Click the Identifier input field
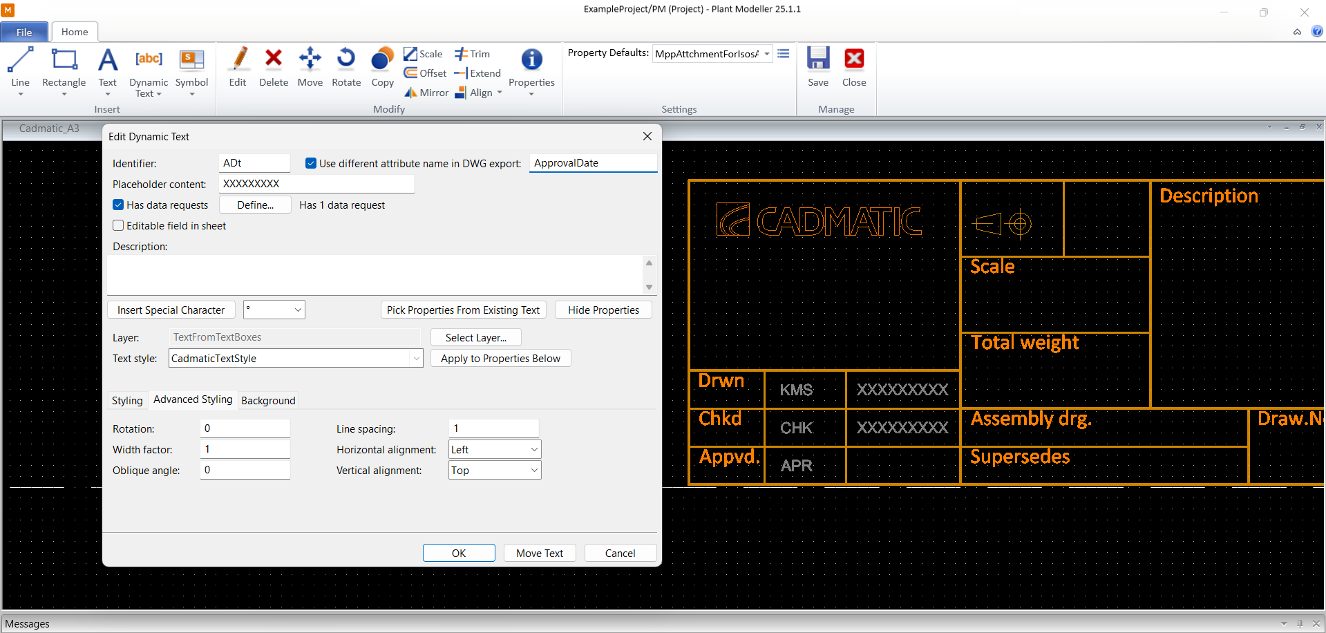The image size is (1326, 633). (254, 163)
